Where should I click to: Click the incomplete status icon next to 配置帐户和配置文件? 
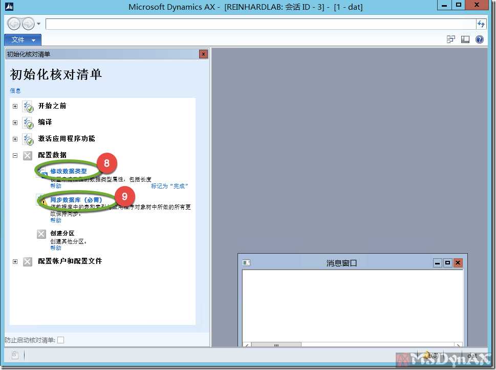(x=28, y=262)
